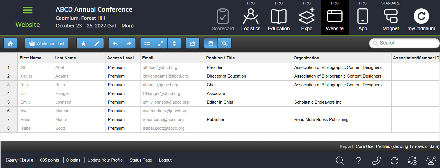The width and height of the screenshot is (440, 168).
Task: Click Scholastic Endeavors Inc. cell
Action: [341, 102]
